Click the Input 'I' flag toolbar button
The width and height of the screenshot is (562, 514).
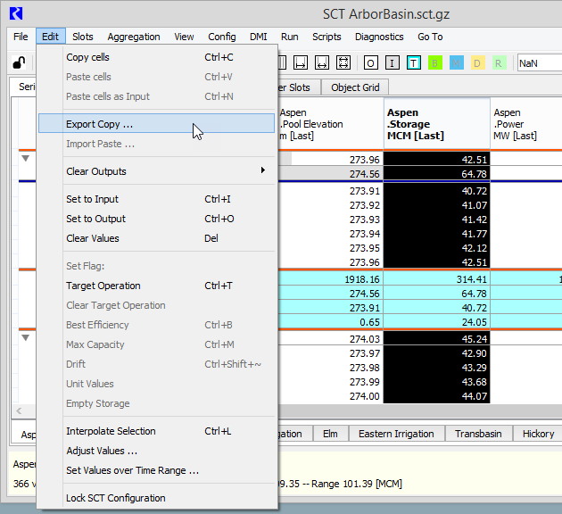pos(393,63)
